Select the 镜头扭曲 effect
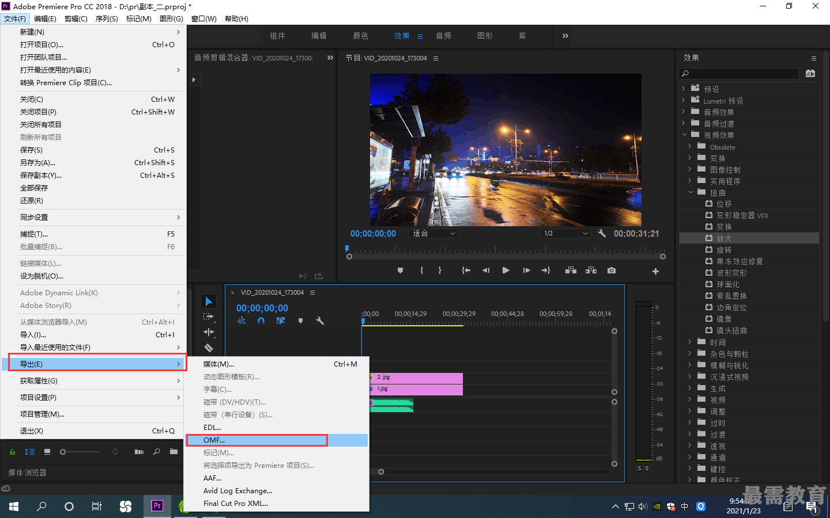Screen dimensions: 830x518 tap(731, 330)
